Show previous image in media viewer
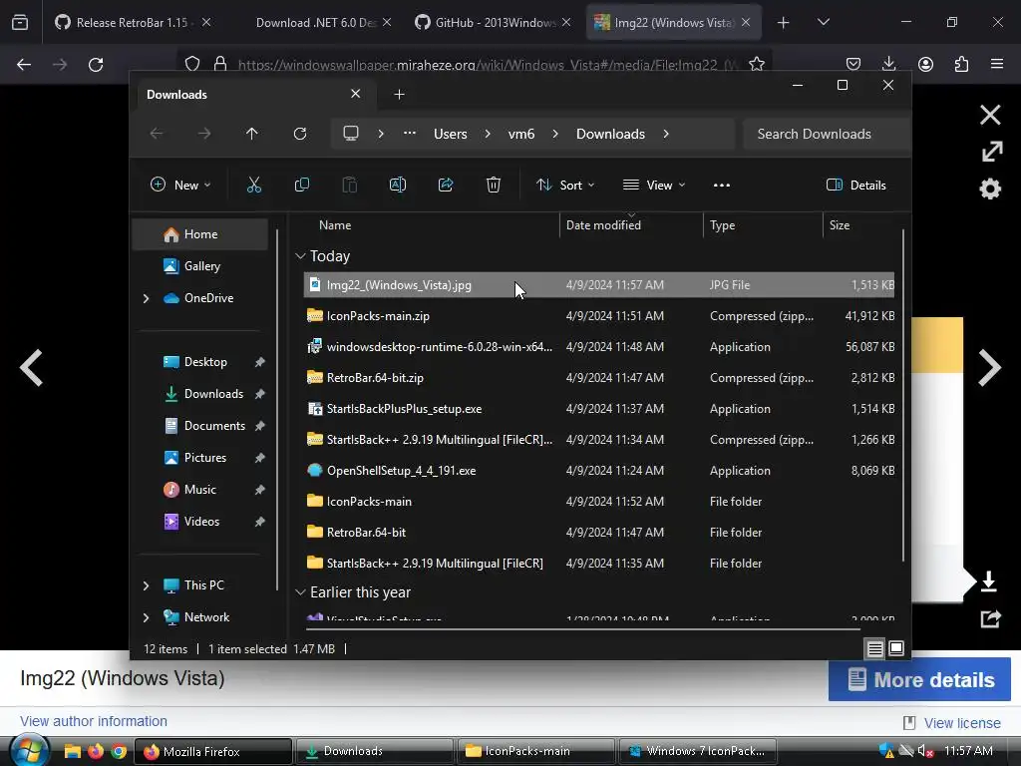The height and width of the screenshot is (766, 1021). tap(31, 368)
